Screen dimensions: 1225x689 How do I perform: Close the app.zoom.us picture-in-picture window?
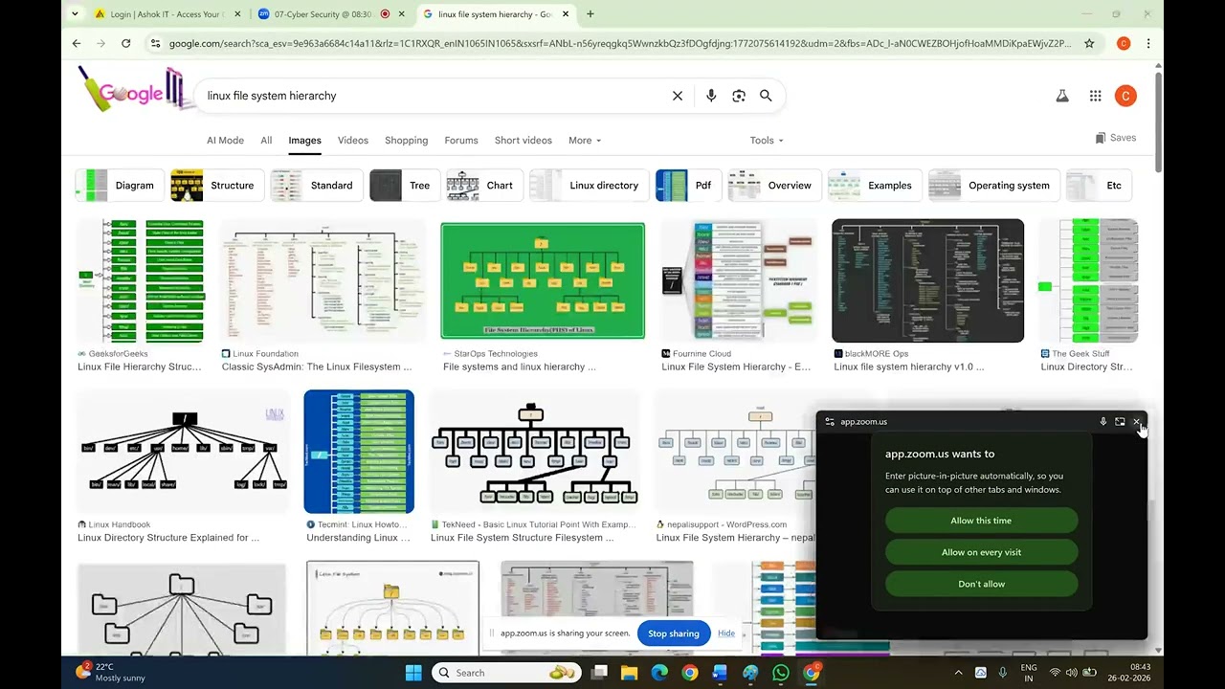(x=1136, y=422)
